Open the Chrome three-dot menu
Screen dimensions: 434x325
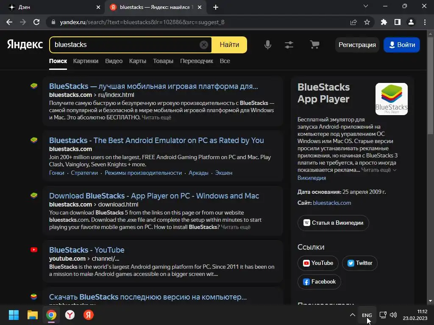pos(425,22)
